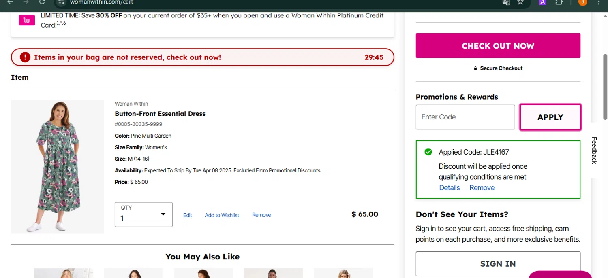The width and height of the screenshot is (608, 278).
Task: Reload the page with the refresh icon
Action: tap(42, 2)
